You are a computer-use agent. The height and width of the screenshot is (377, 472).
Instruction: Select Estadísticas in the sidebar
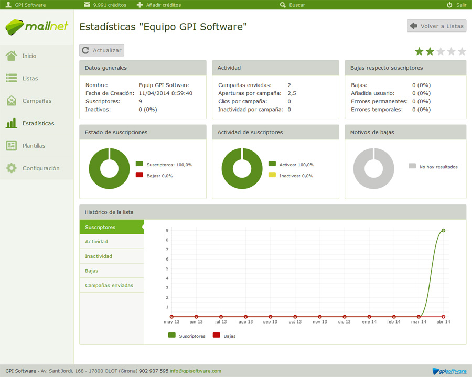click(38, 123)
